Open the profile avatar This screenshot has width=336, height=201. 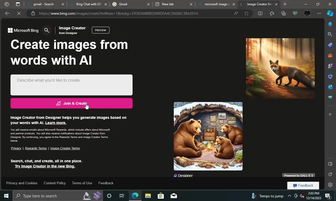[x=307, y=13]
